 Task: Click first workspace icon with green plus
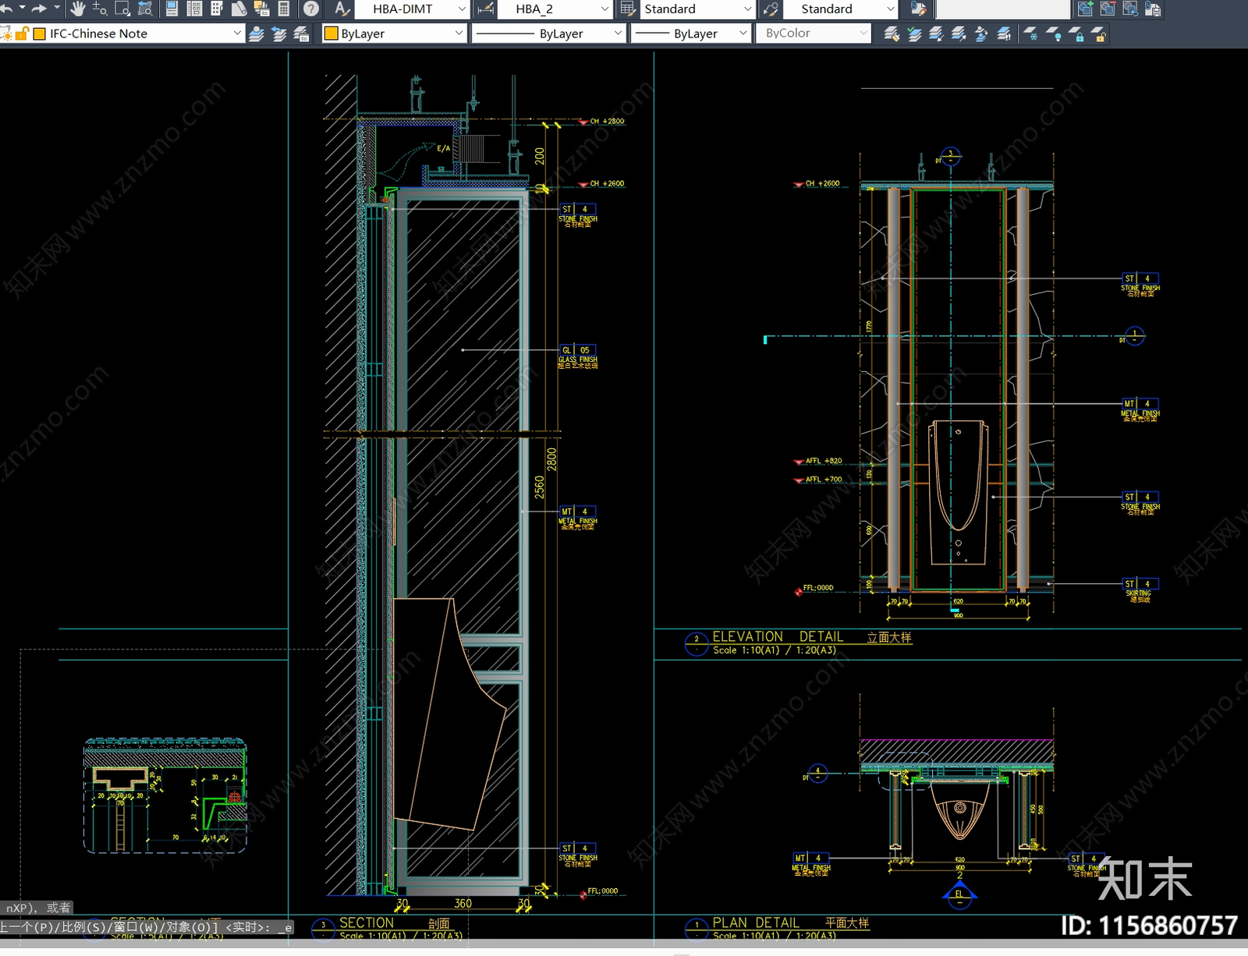(1085, 9)
